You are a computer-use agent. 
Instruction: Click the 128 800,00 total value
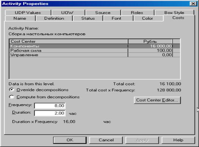click(x=169, y=90)
